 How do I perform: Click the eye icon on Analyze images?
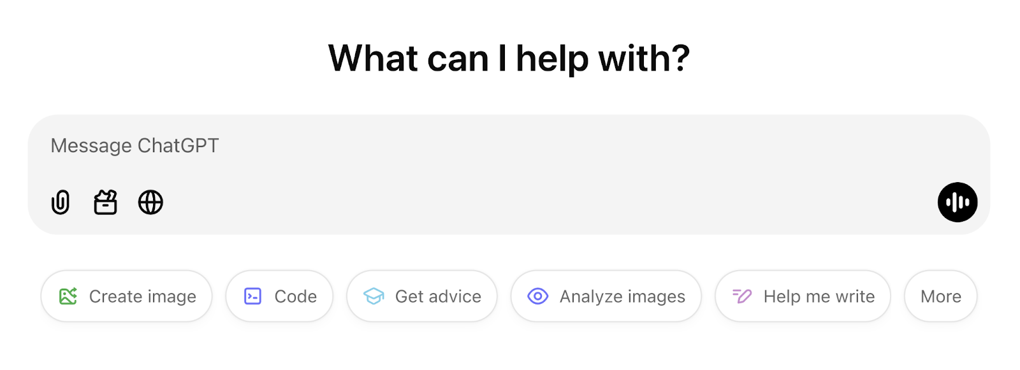(537, 296)
